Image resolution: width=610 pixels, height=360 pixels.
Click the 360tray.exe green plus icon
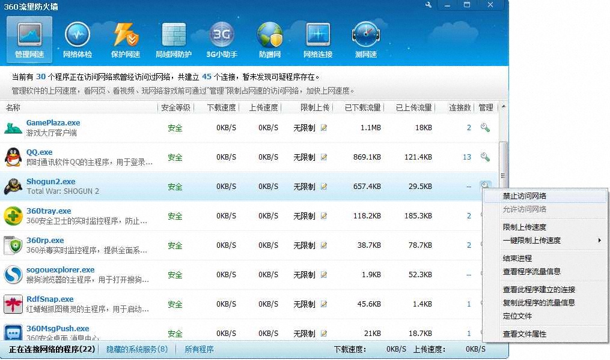[13, 216]
